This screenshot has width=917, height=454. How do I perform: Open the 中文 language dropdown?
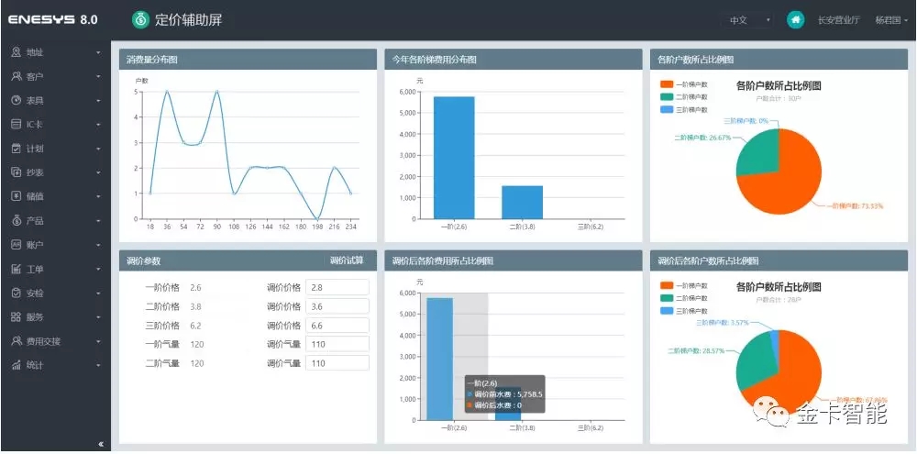(x=748, y=20)
